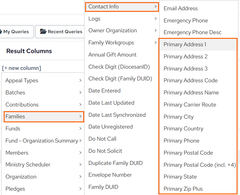
Task: Open the Owner Organization submenu
Action: click(x=122, y=30)
